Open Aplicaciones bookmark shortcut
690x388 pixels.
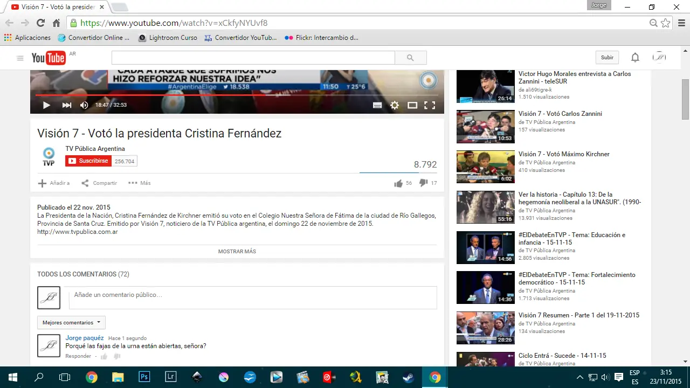click(x=27, y=38)
